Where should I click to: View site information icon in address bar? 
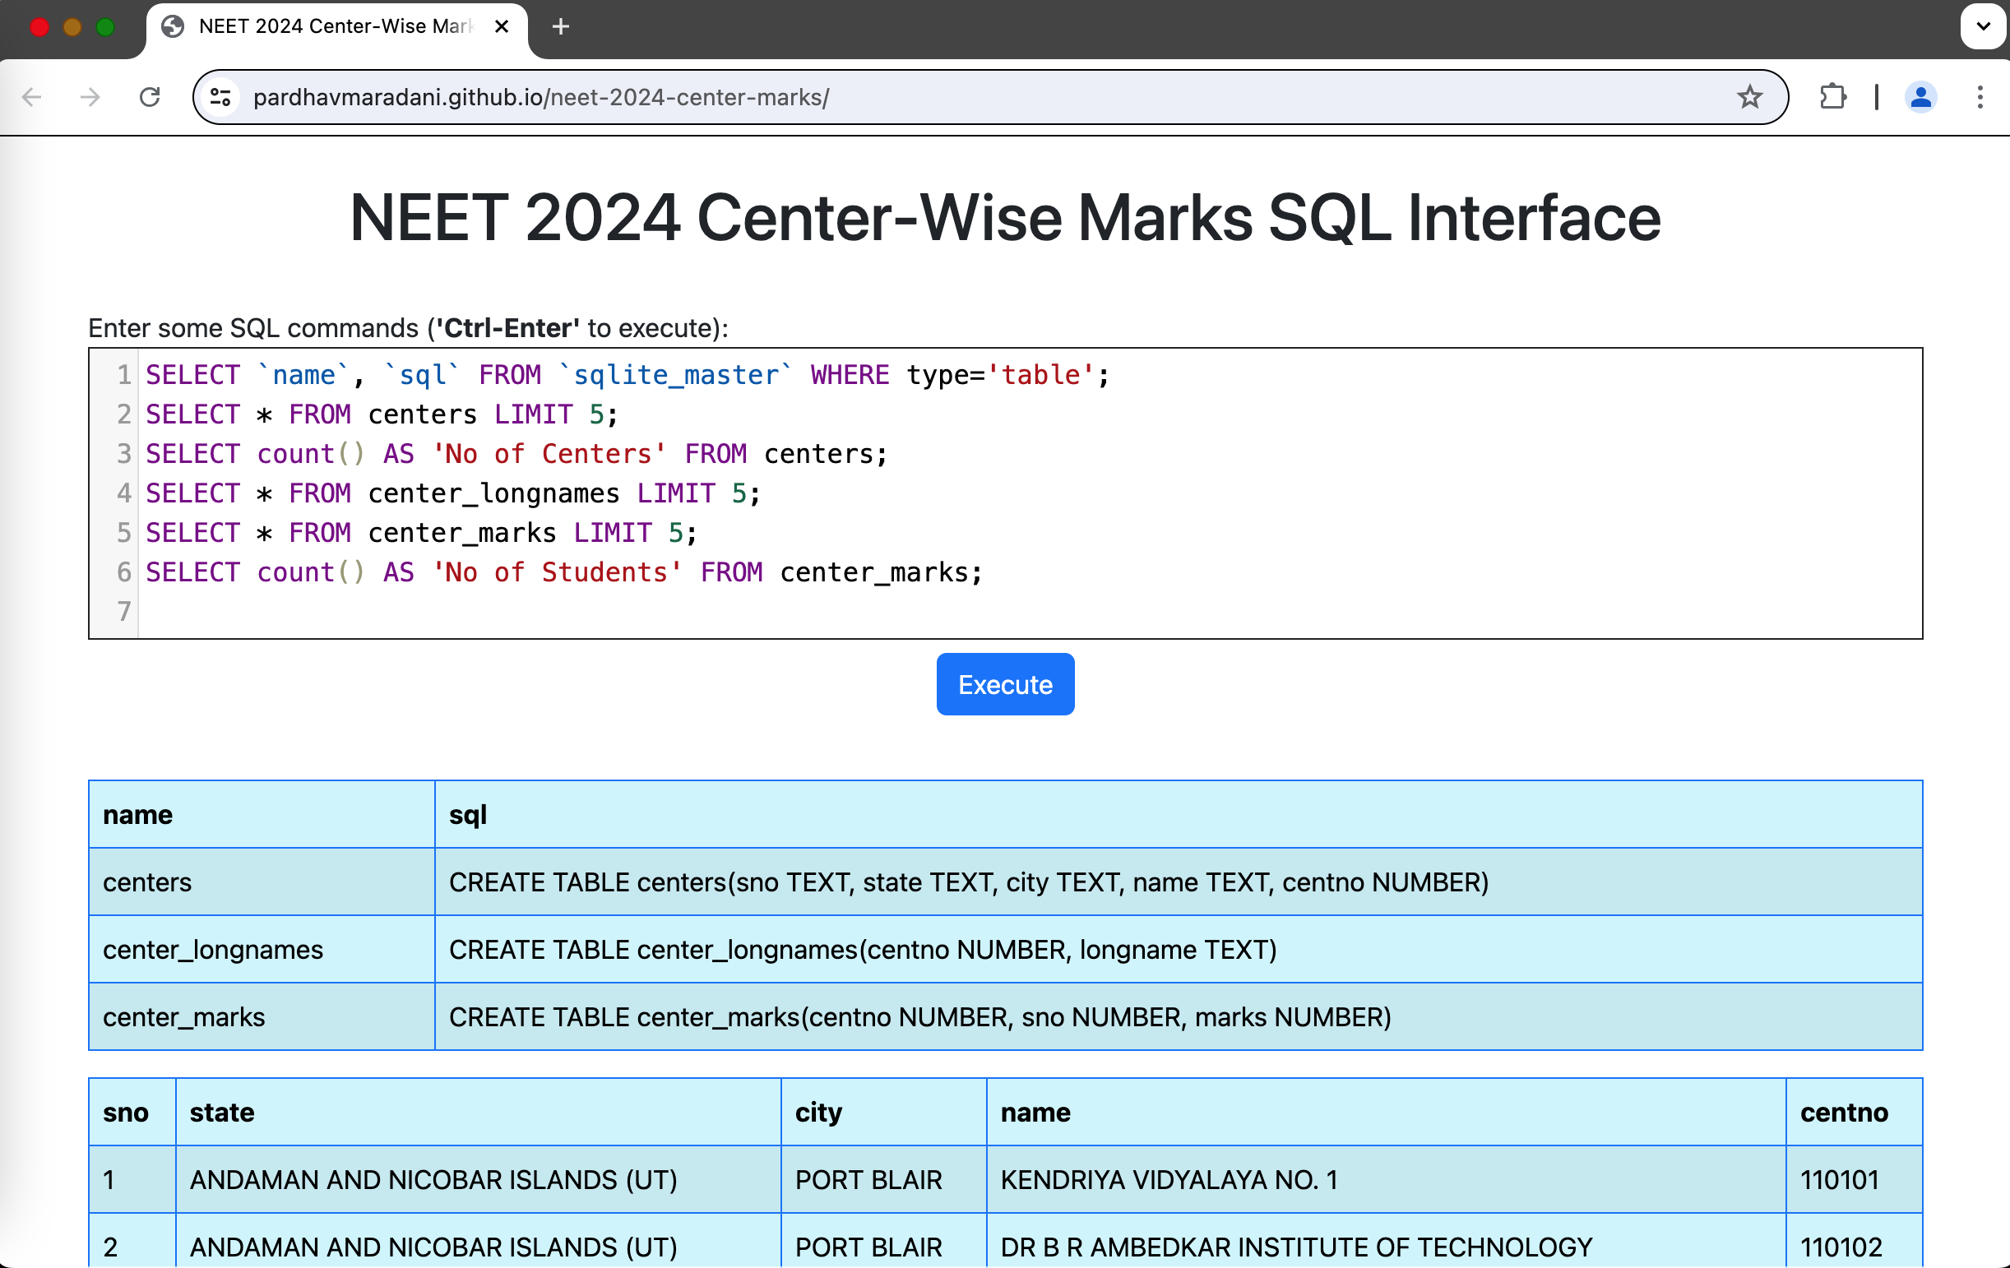point(220,97)
